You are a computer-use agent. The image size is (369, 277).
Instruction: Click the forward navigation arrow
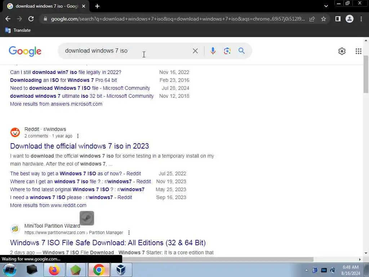19,19
